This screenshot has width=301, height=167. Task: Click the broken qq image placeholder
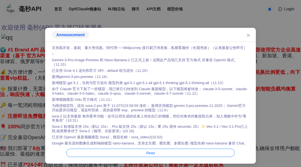tap(6, 37)
